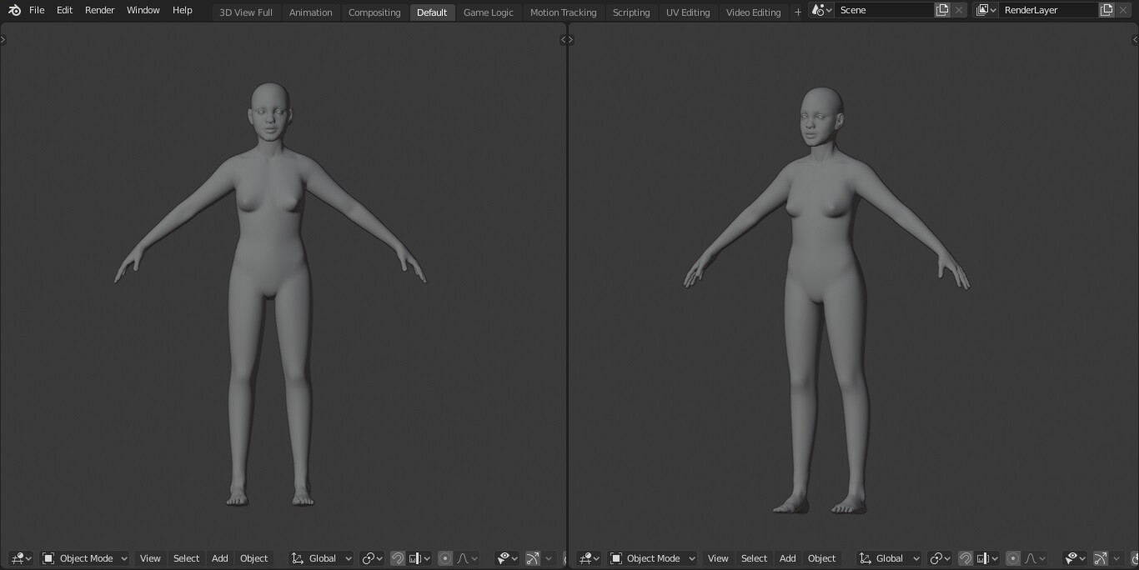Click the RenderLayer name field
The image size is (1139, 570).
1048,10
